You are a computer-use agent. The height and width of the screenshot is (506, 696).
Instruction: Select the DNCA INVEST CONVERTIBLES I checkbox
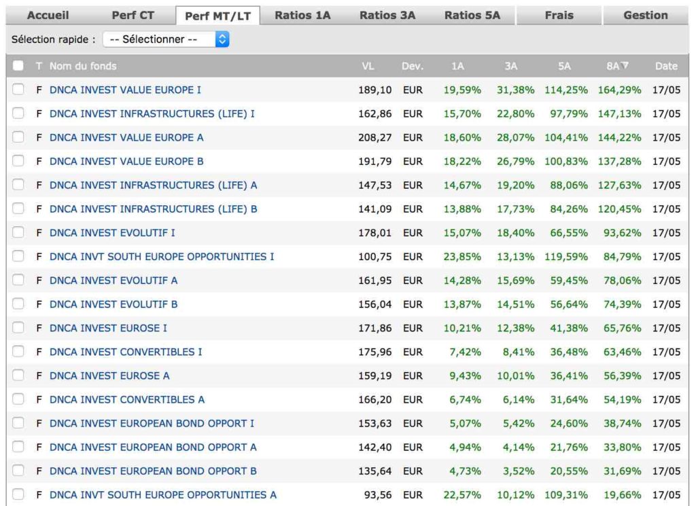[x=18, y=352]
